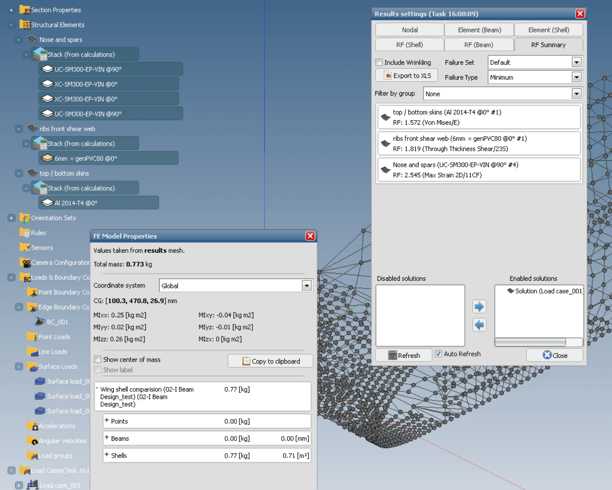Screen dimensions: 612x490
Task: Click the Angular velocities folder icon
Action: click(32, 441)
